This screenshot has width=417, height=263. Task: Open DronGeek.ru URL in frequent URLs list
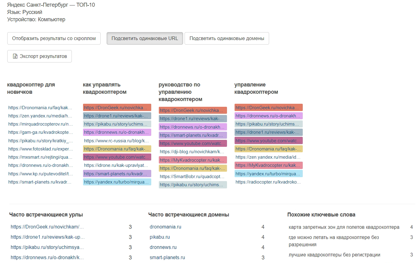pyautogui.click(x=47, y=227)
